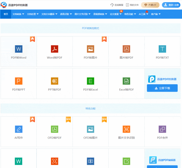Go to the 首页 tab
Viewport: 182px width, 168px height.
tap(6, 14)
